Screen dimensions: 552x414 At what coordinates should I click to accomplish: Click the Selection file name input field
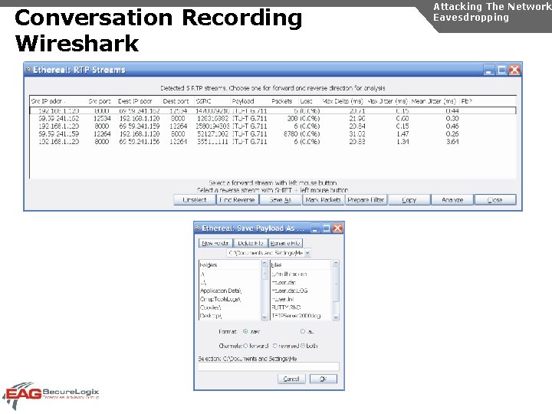pos(268,366)
